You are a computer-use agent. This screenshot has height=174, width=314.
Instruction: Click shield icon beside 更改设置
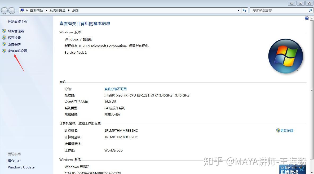[278, 130]
